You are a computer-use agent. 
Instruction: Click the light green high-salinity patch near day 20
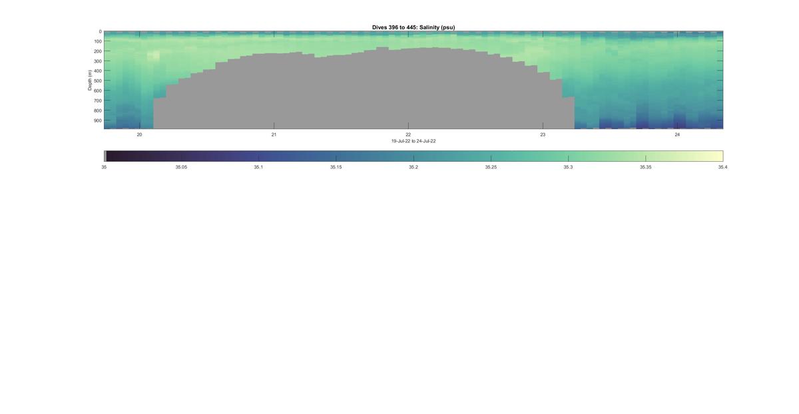click(x=154, y=56)
